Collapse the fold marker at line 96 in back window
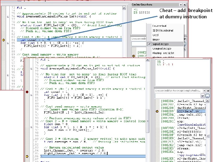The image size is (217, 162). pyautogui.click(x=8, y=75)
